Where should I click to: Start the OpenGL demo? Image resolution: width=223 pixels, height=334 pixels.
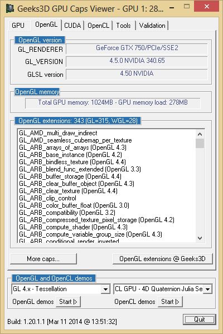68,302
